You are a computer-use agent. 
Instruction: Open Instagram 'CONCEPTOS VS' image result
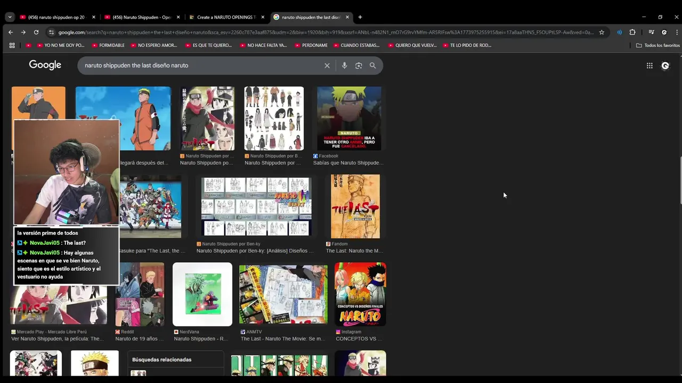point(360,294)
